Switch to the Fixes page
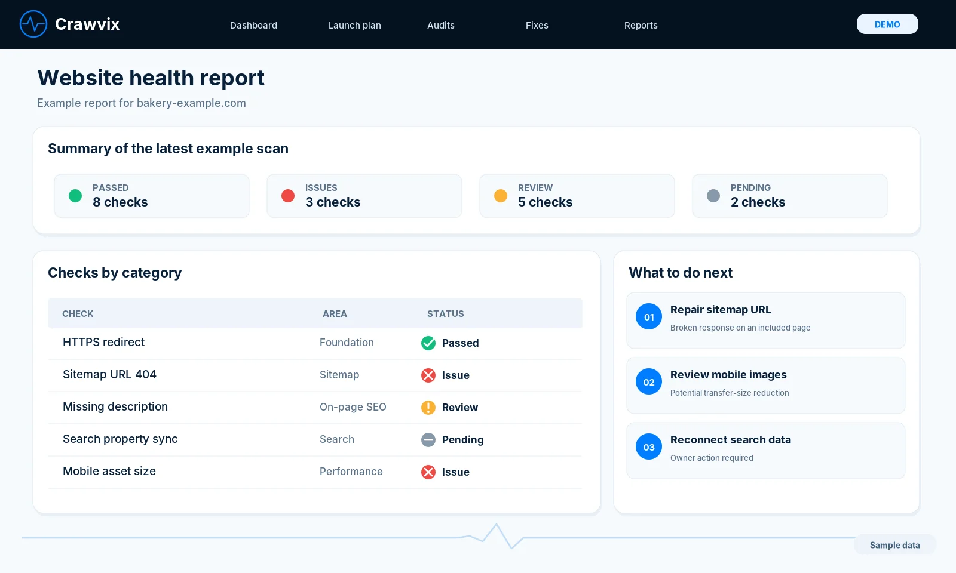Viewport: 956px width, 573px height. [x=537, y=25]
